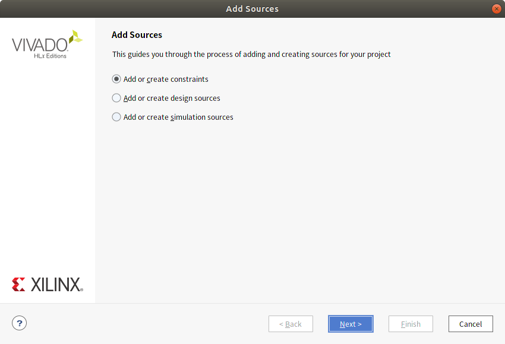Click the HLx Editions subtitle

coord(50,56)
